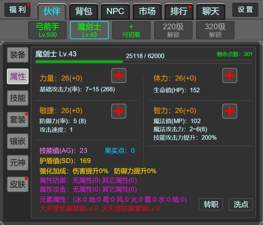Open the 排行 ranking tab

tap(179, 11)
